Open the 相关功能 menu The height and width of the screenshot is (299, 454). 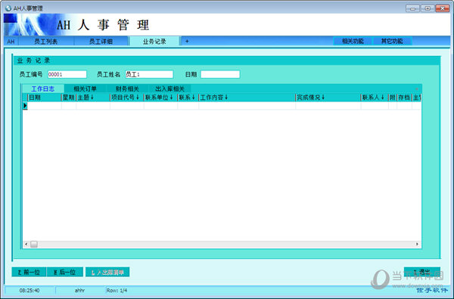[x=353, y=41]
